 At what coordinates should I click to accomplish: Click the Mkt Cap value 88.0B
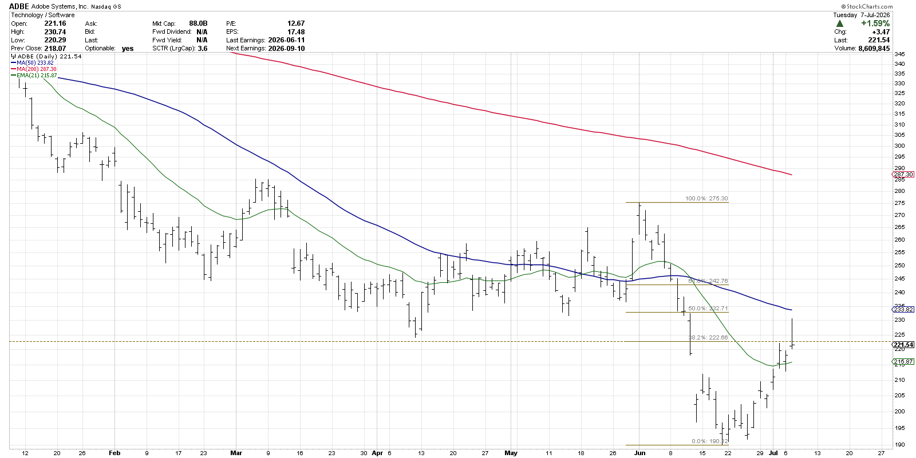(x=198, y=23)
